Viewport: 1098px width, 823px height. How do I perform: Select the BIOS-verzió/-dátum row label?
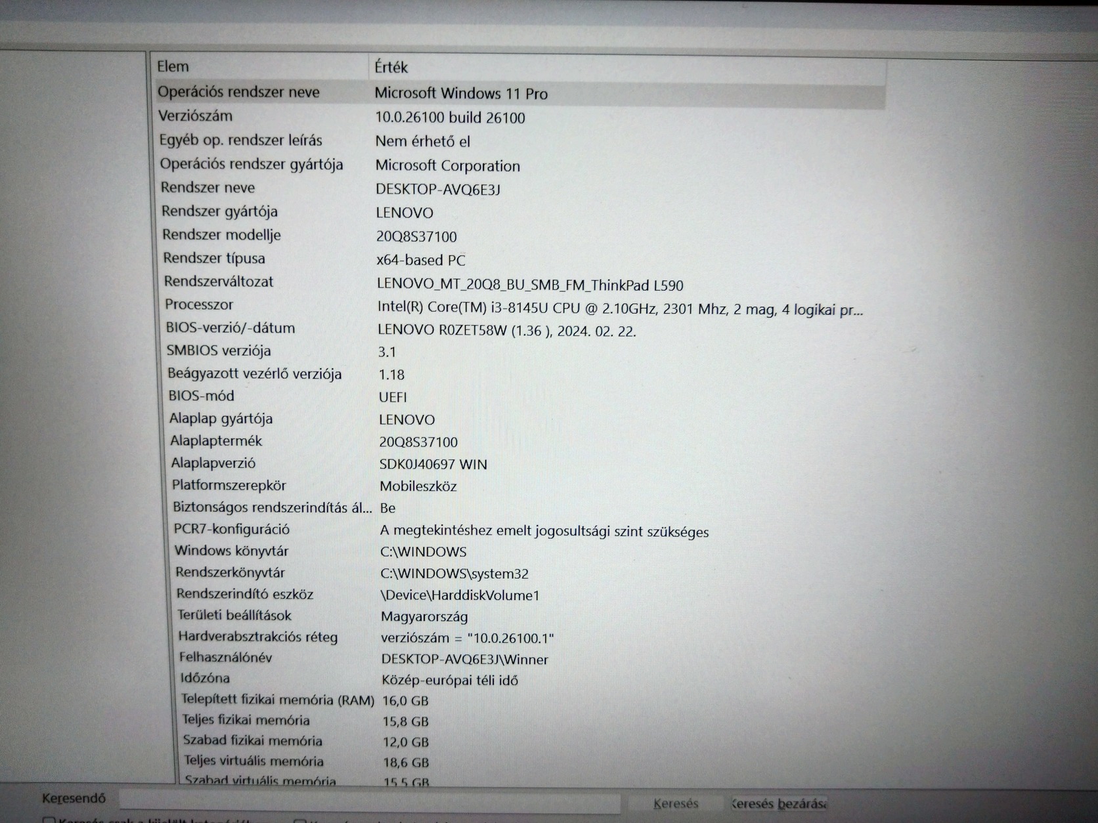pos(231,327)
